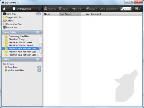
Task: Select All Files in sidebar
Action: [22, 21]
